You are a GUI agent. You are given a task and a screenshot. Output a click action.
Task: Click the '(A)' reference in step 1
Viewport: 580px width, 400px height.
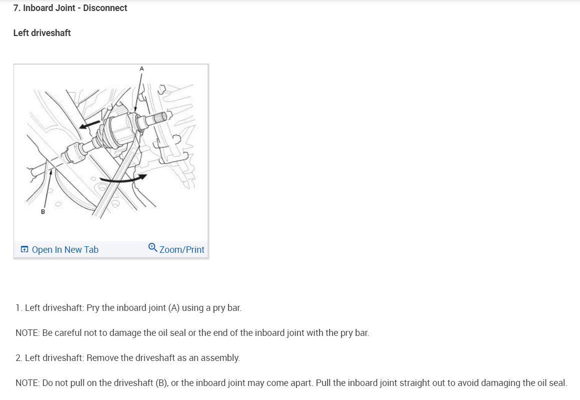[174, 308]
